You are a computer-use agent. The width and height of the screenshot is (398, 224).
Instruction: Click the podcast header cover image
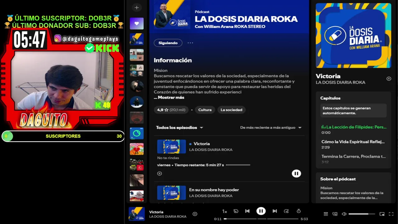click(x=172, y=14)
